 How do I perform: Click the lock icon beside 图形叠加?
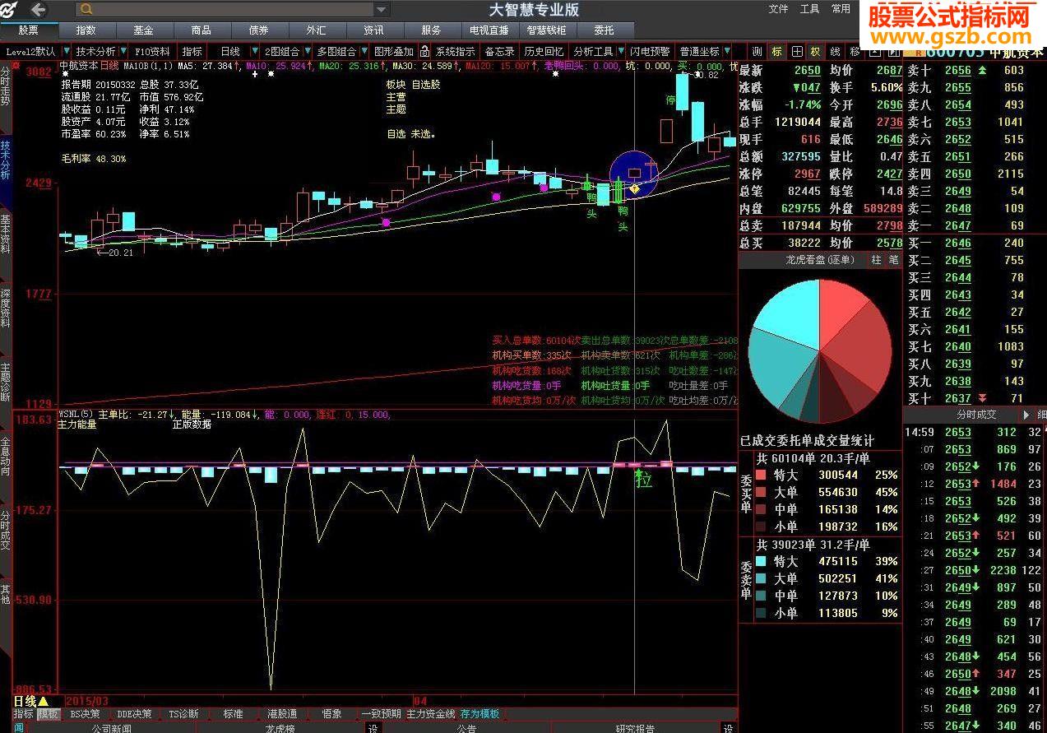pos(424,51)
